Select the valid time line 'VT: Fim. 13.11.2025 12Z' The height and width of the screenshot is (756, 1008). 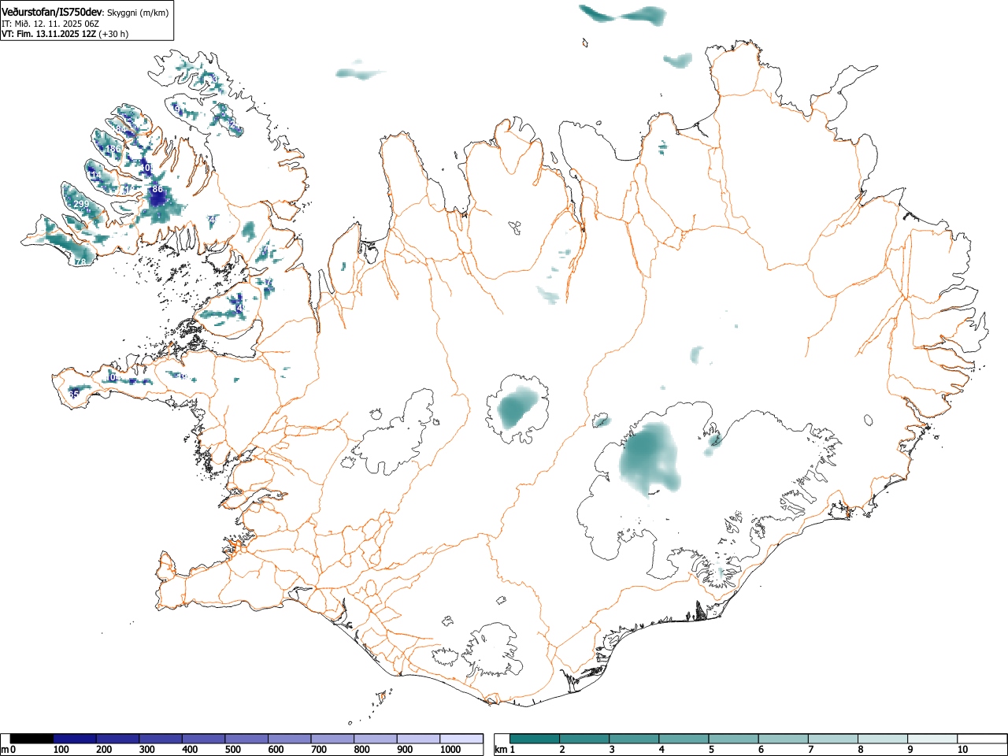48,34
